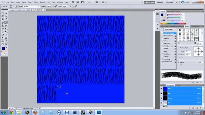Select the History Brush tool
Screen dimensions: 205x115
6,26
